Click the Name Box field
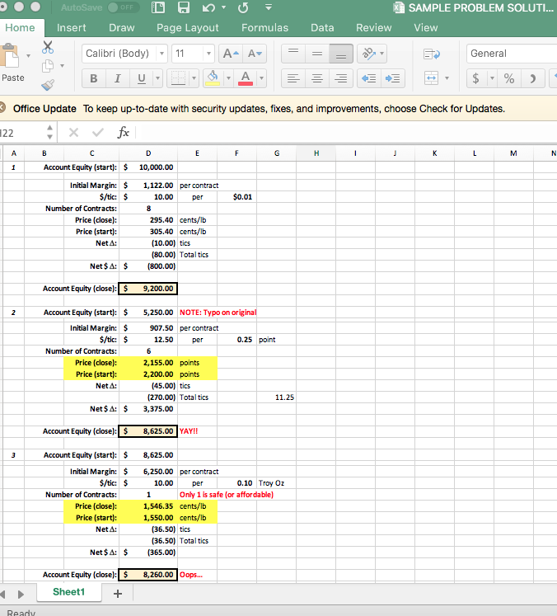557x616 pixels. [x=22, y=133]
